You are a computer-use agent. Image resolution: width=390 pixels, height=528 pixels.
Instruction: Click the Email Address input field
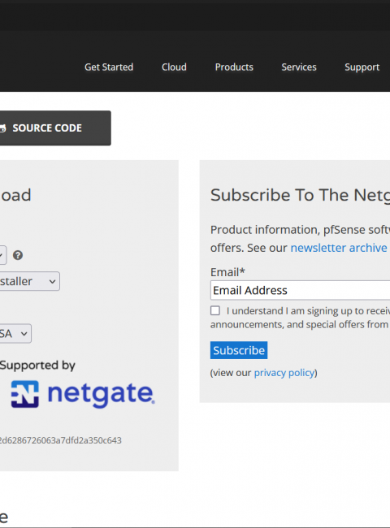[x=300, y=290]
